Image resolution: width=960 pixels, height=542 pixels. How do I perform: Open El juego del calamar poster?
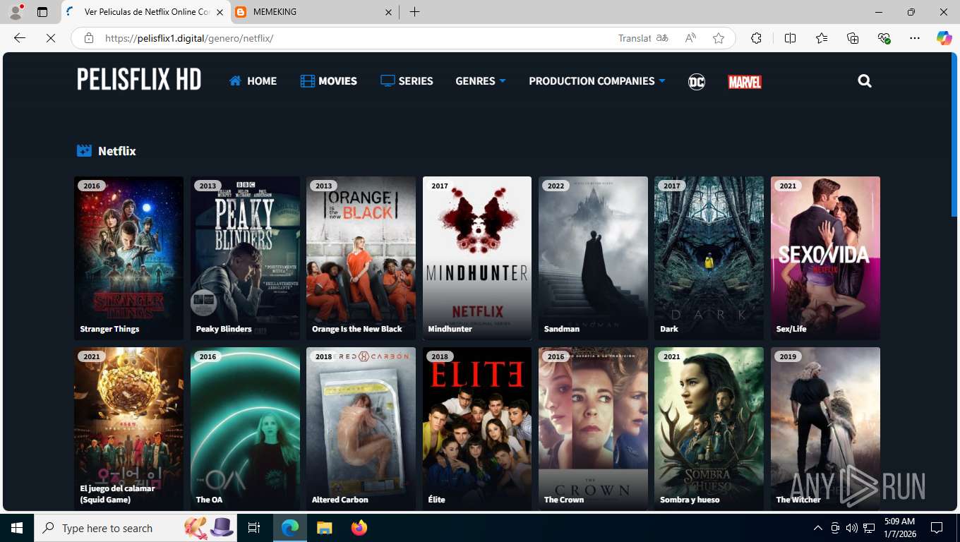pyautogui.click(x=128, y=429)
